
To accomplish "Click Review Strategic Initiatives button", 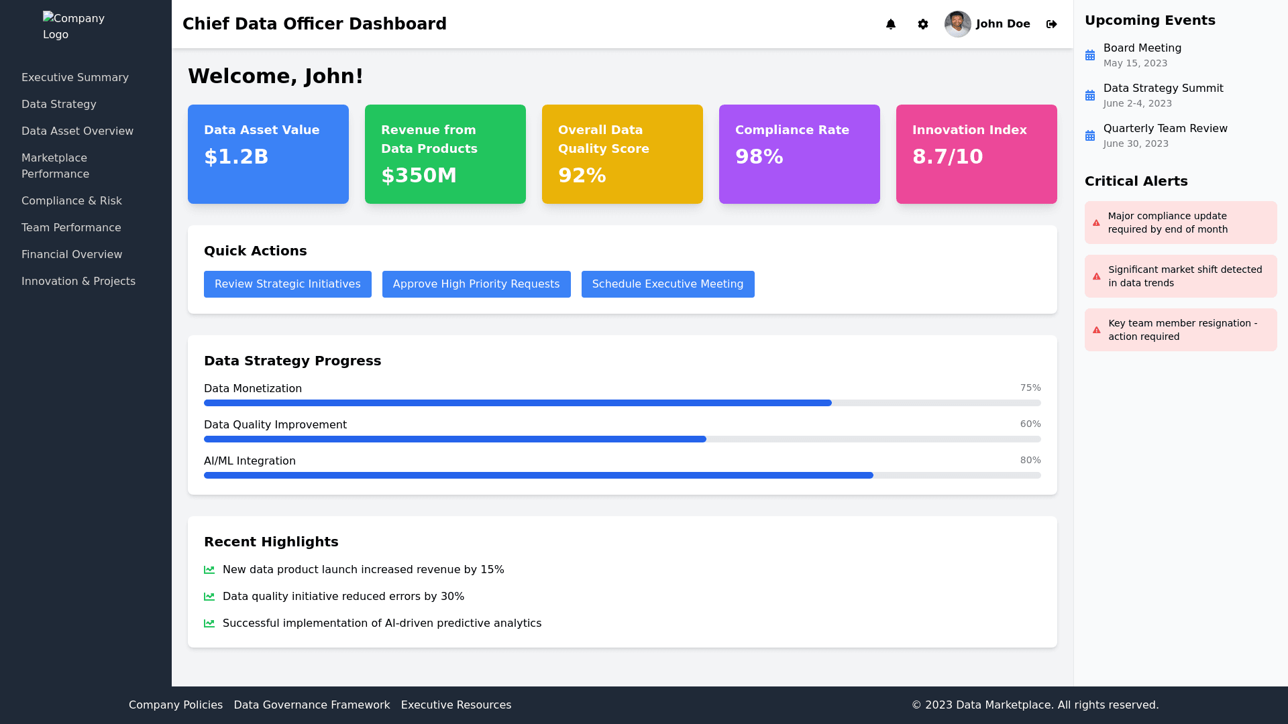I will [x=288, y=284].
